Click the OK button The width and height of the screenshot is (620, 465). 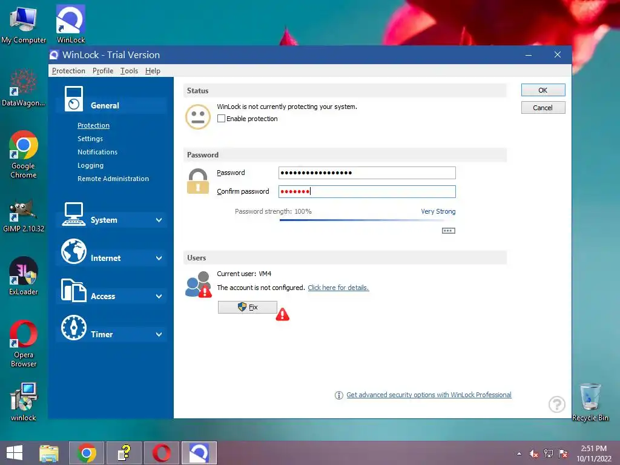[543, 90]
